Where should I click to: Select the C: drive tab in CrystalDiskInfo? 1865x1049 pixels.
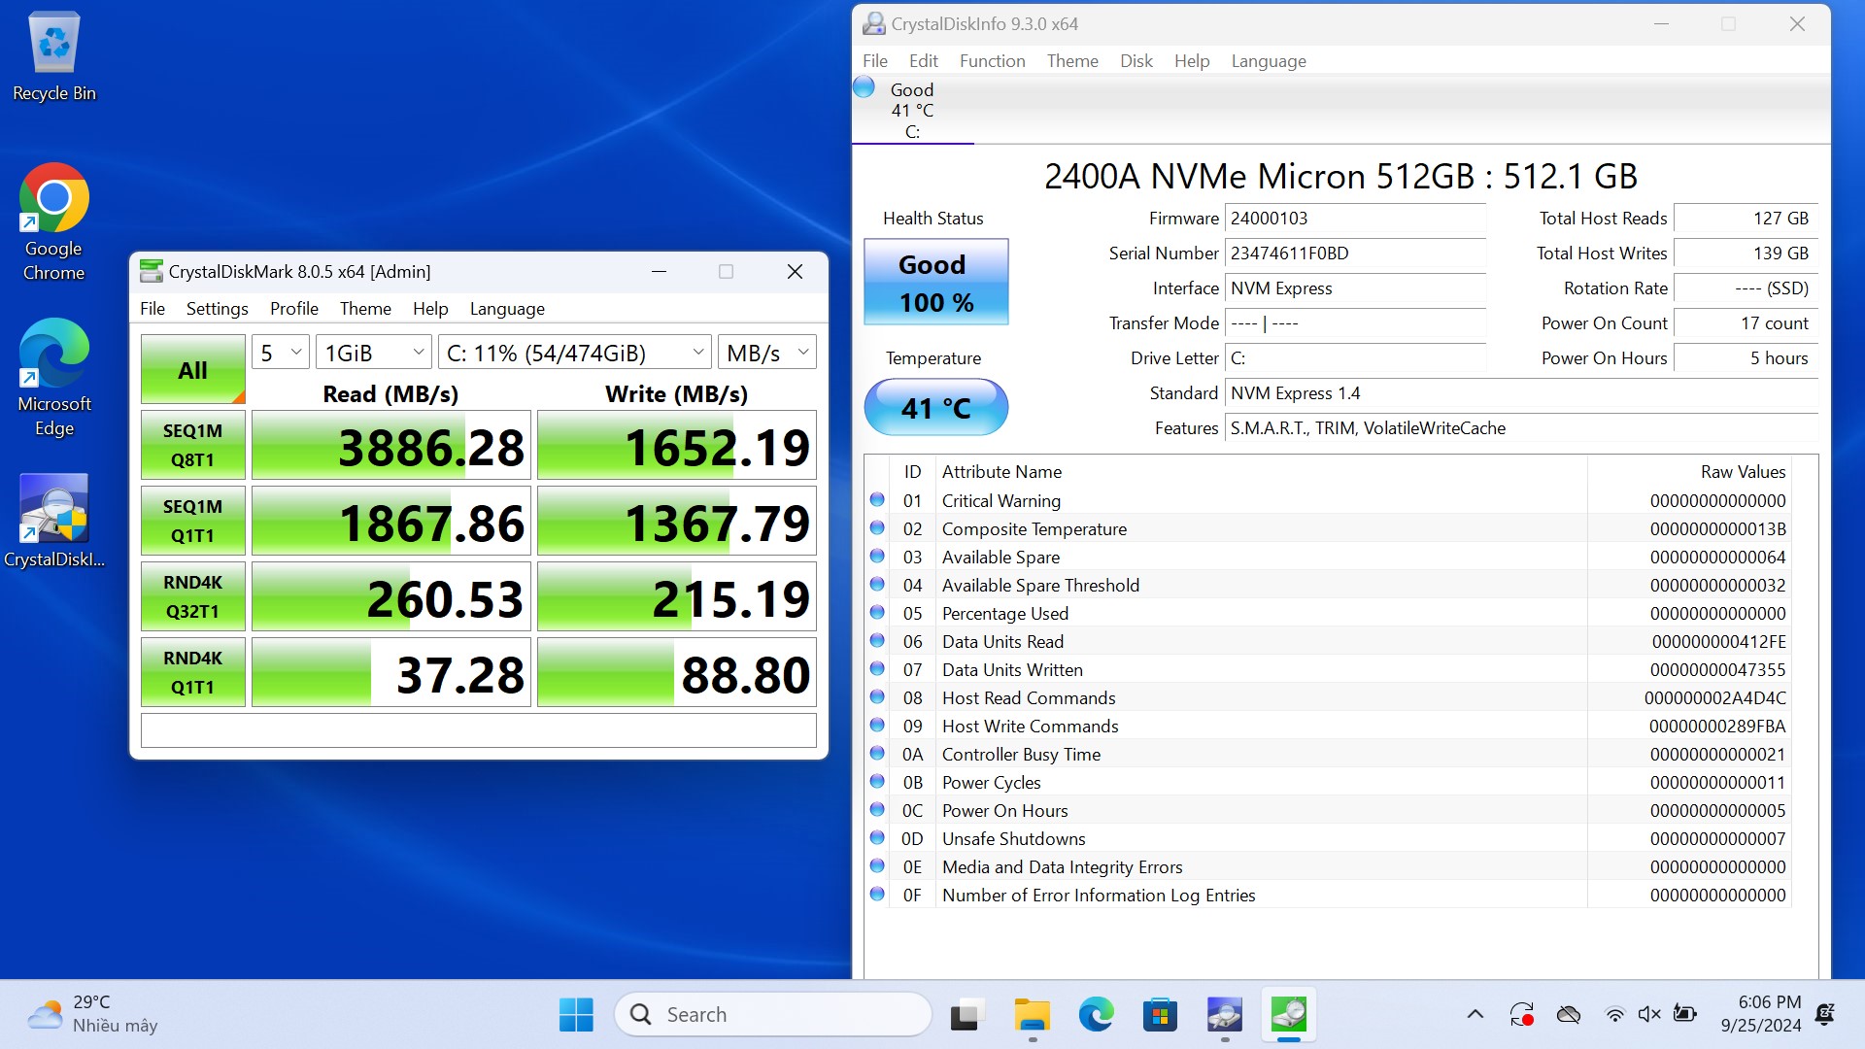[x=912, y=110]
